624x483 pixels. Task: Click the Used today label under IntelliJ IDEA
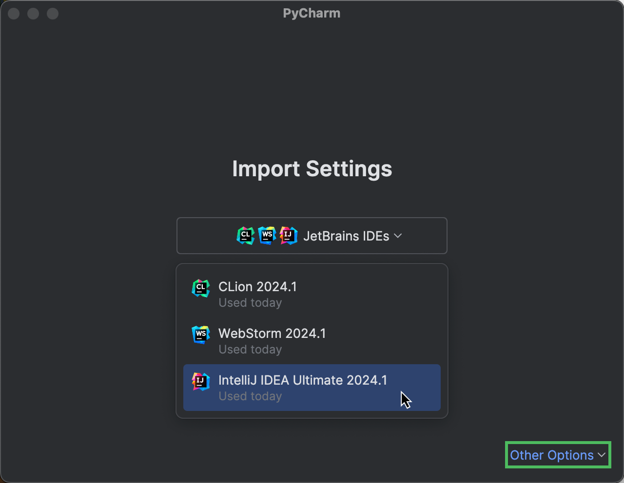click(x=250, y=396)
